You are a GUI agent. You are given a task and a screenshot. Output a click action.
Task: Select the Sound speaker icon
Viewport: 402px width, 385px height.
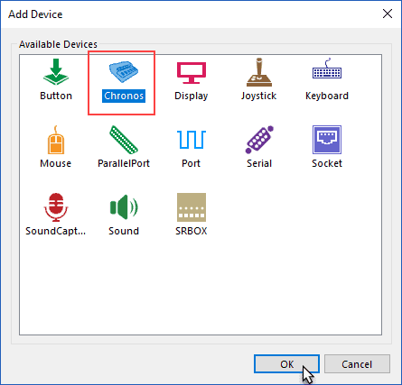point(124,207)
